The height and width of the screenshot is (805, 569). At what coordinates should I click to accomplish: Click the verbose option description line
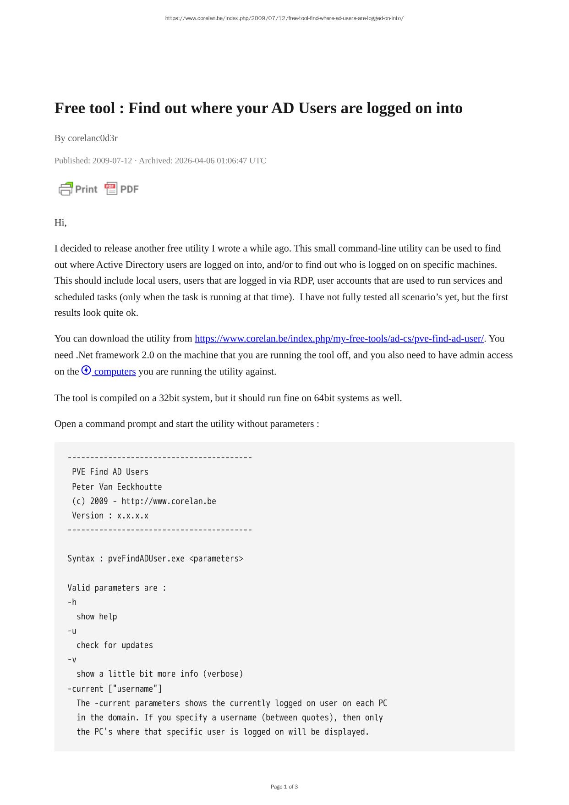pos(159,674)
